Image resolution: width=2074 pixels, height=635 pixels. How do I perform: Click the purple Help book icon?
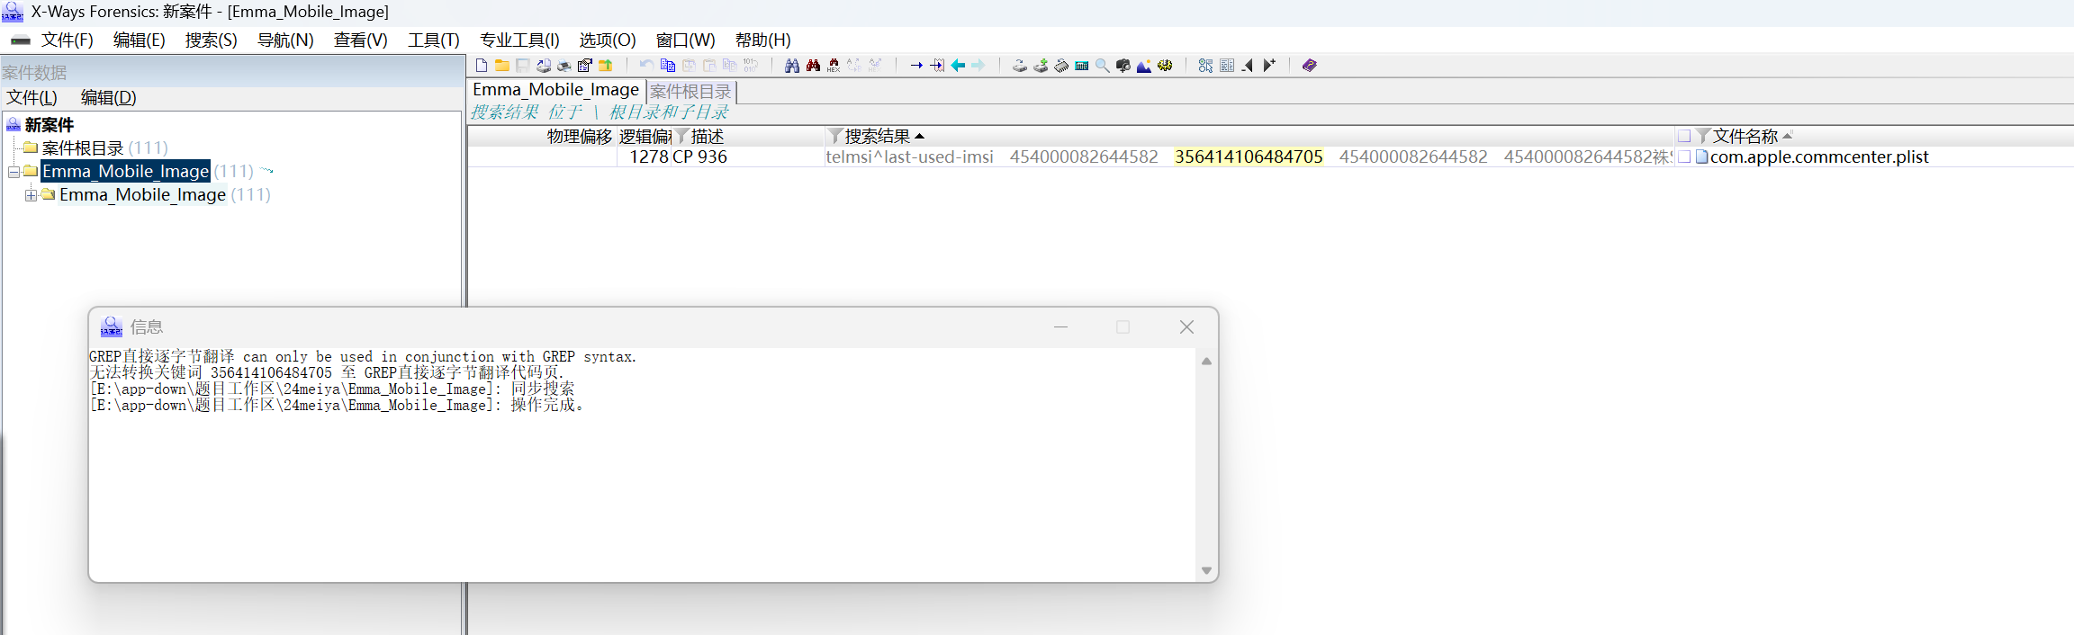pyautogui.click(x=1310, y=66)
